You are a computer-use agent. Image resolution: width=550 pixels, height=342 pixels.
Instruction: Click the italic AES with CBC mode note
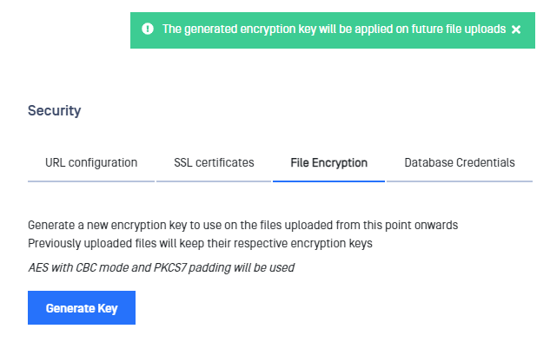click(x=162, y=267)
